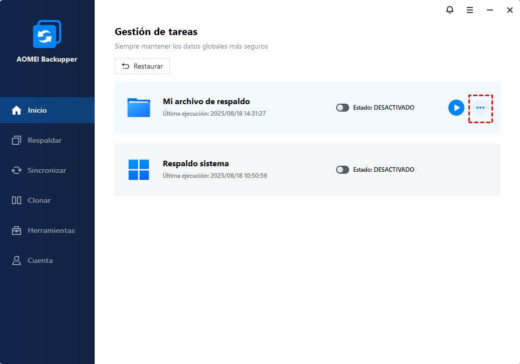The height and width of the screenshot is (364, 520).
Task: Click the blue folder icon of Mi archivo de respaldo
Action: click(139, 108)
